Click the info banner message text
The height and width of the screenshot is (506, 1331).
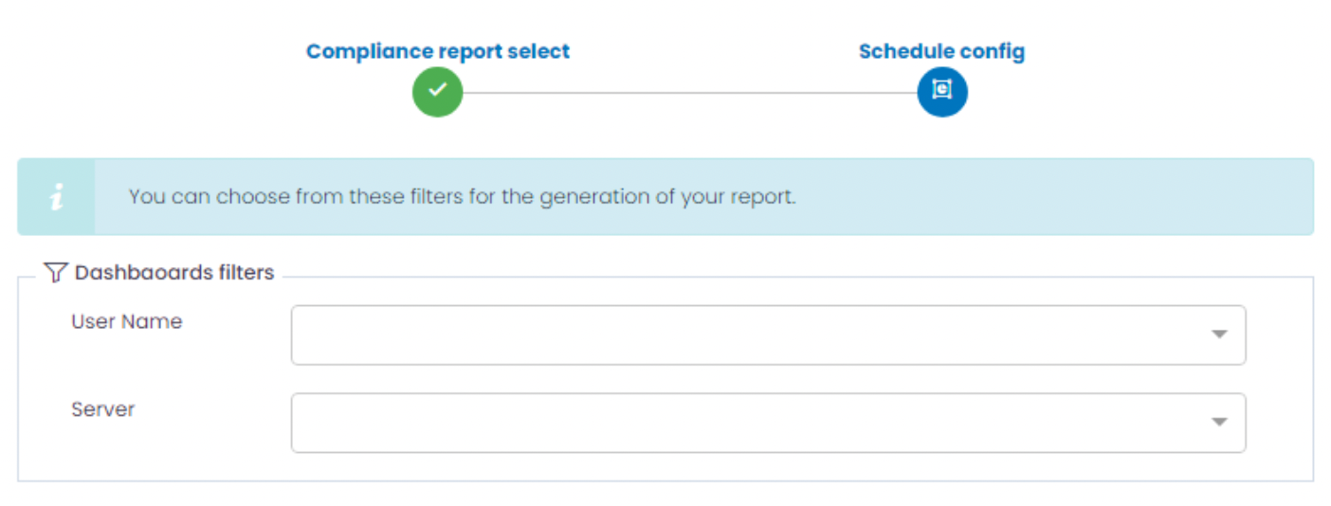click(462, 197)
